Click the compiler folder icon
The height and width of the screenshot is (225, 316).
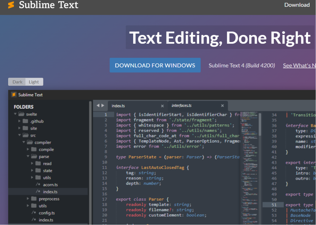[x=30, y=142]
